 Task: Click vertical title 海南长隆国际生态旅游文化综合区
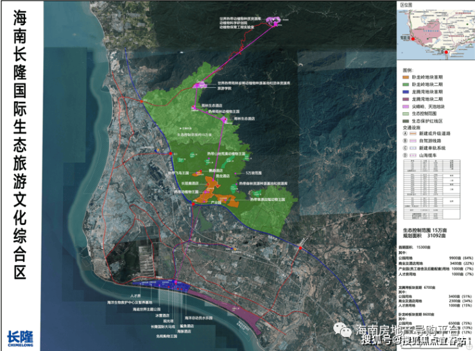20,145
